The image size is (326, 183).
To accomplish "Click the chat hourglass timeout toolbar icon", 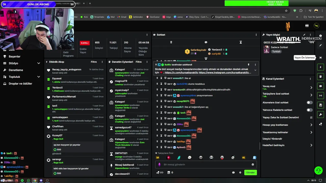I will pyautogui.click(x=241, y=42).
